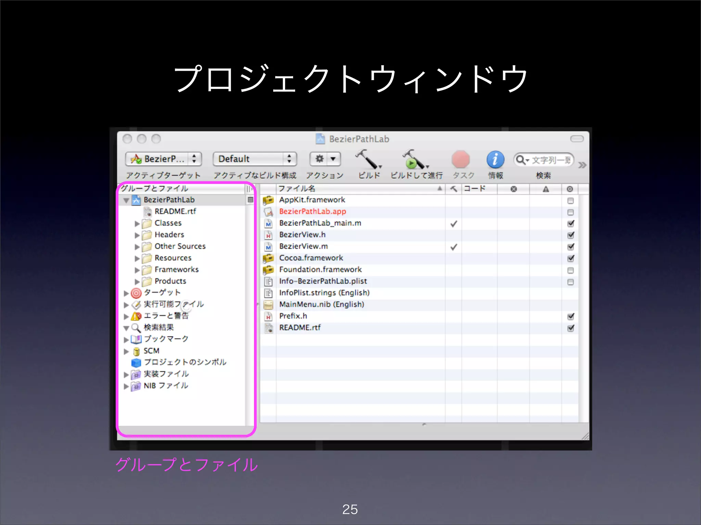701x525 pixels.
Task: Uncheck target checkbox for Prefix.h
Action: pyautogui.click(x=571, y=317)
